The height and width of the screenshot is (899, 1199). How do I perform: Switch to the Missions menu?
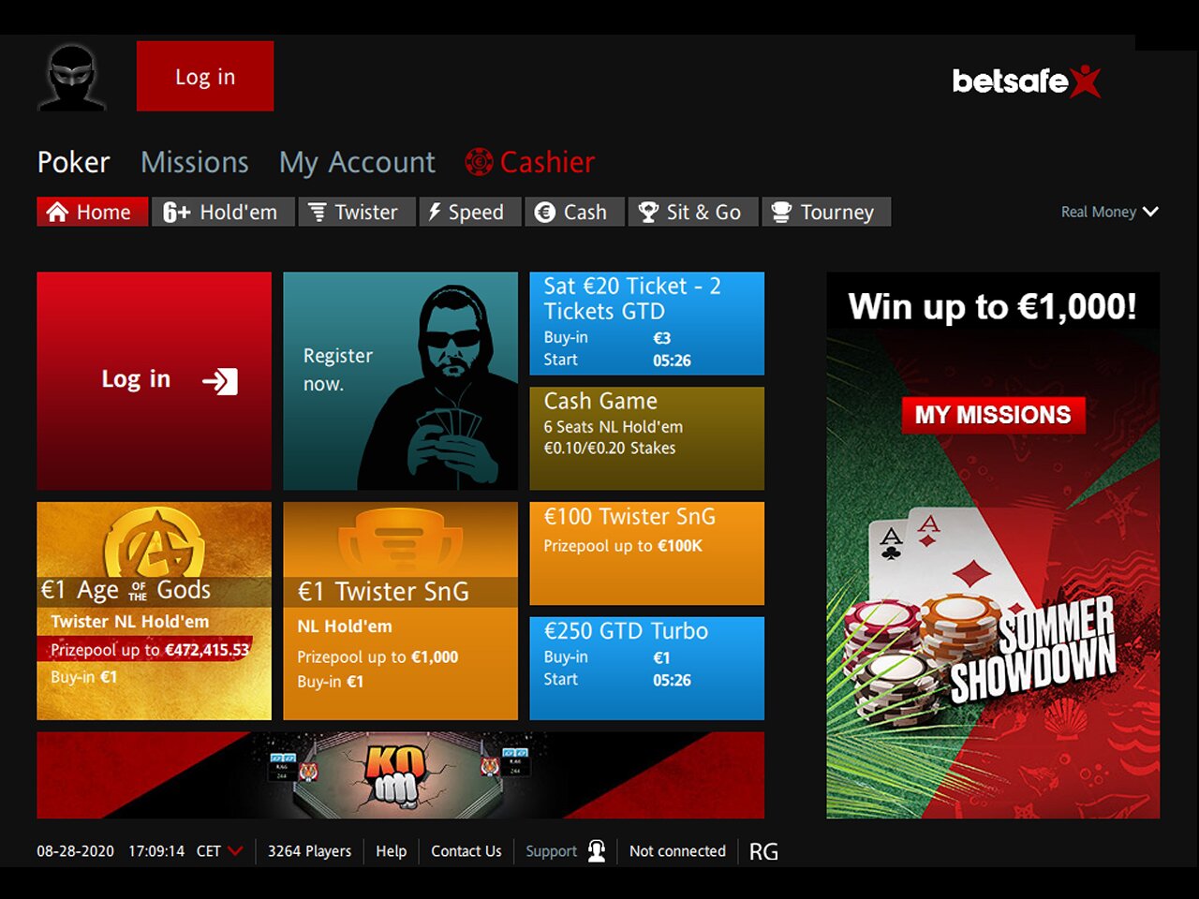point(195,162)
